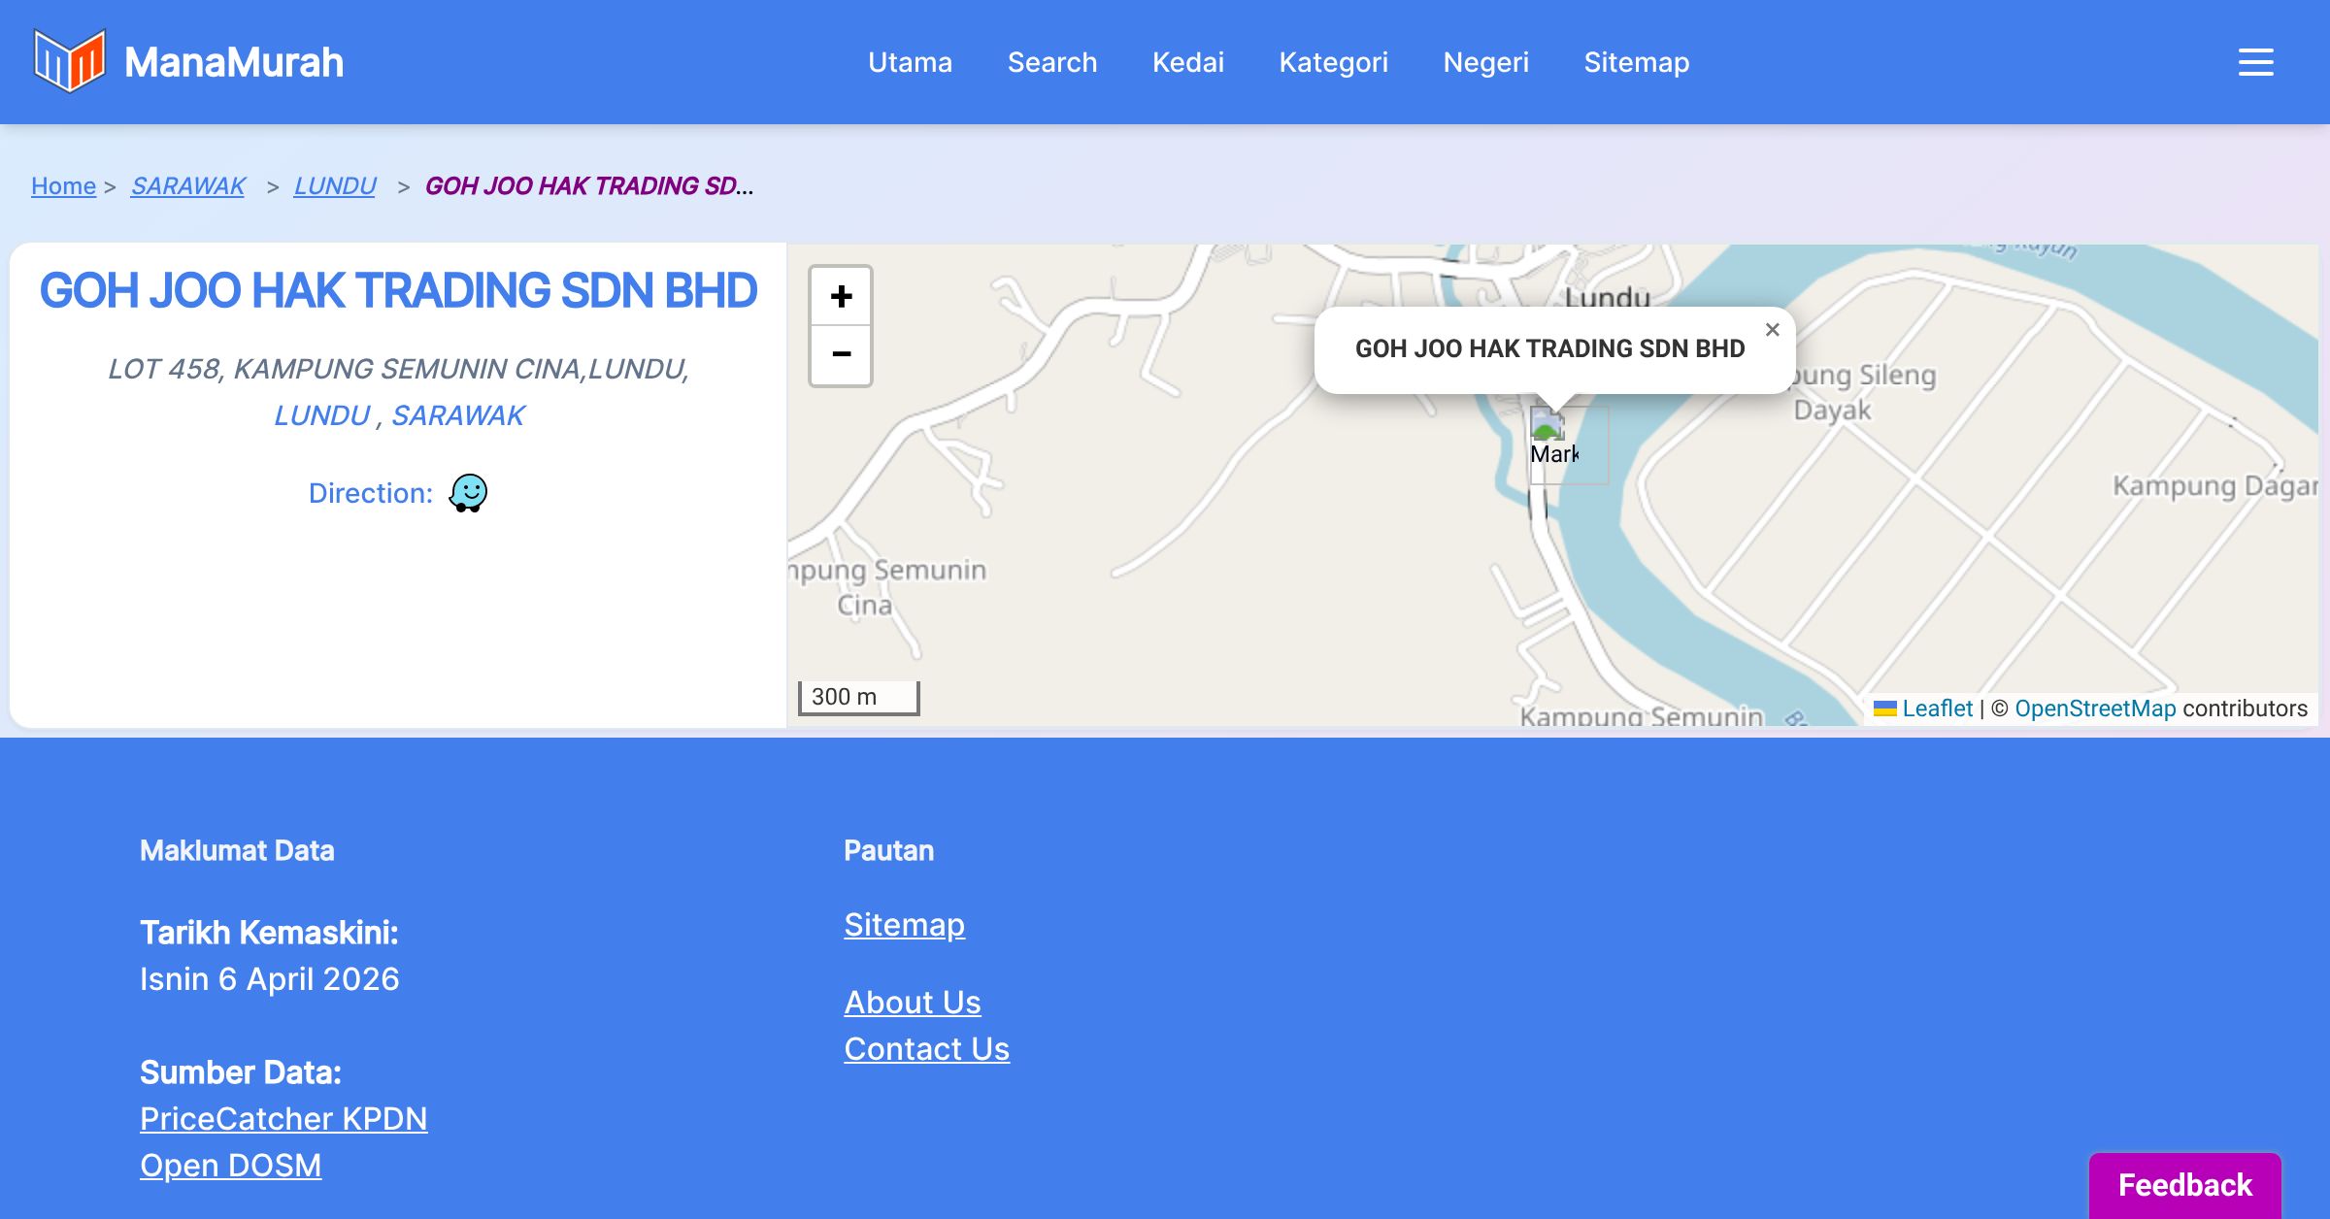Open the Kedai navigation item
The height and width of the screenshot is (1219, 2330).
pos(1187,62)
